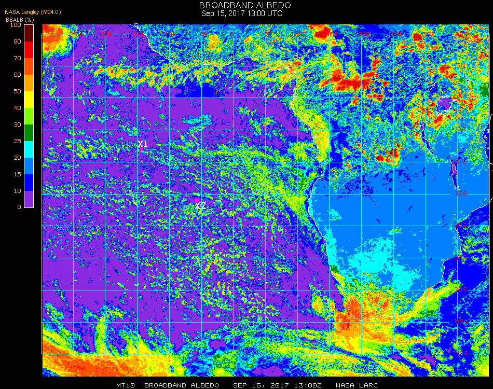The height and width of the screenshot is (389, 493).
Task: Click the 20W longitude label
Action: 107,34
